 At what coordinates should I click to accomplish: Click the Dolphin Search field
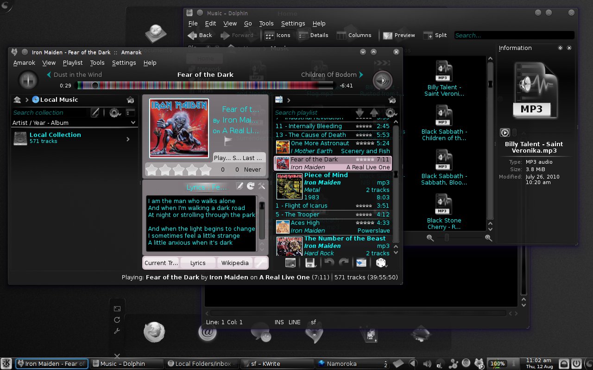[x=514, y=35]
